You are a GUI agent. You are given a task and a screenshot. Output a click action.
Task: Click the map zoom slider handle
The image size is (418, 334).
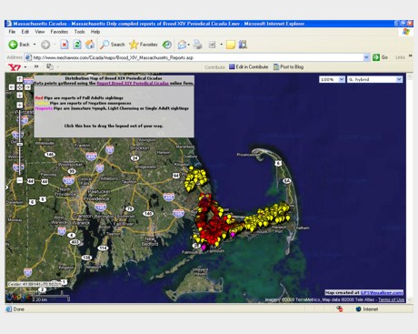coord(20,144)
